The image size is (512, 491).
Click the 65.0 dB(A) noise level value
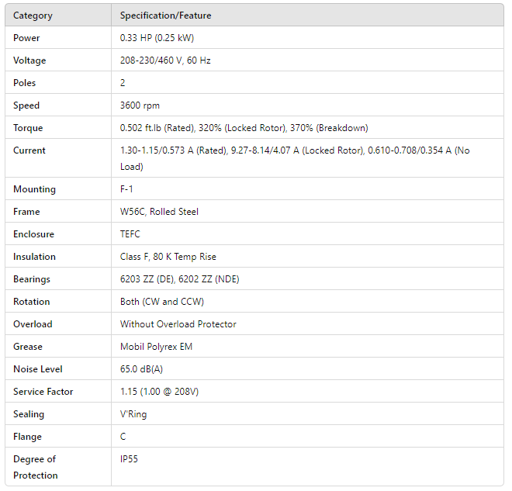click(x=143, y=369)
